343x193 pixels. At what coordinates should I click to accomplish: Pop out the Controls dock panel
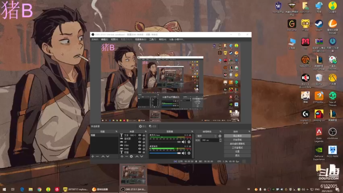point(249,132)
